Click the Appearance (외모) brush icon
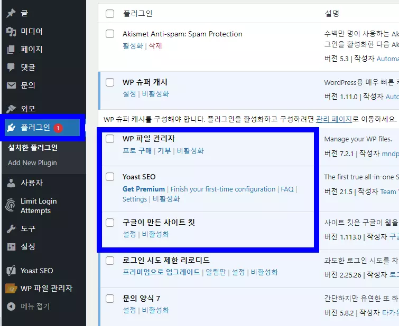This screenshot has height=326, width=399. [x=11, y=109]
